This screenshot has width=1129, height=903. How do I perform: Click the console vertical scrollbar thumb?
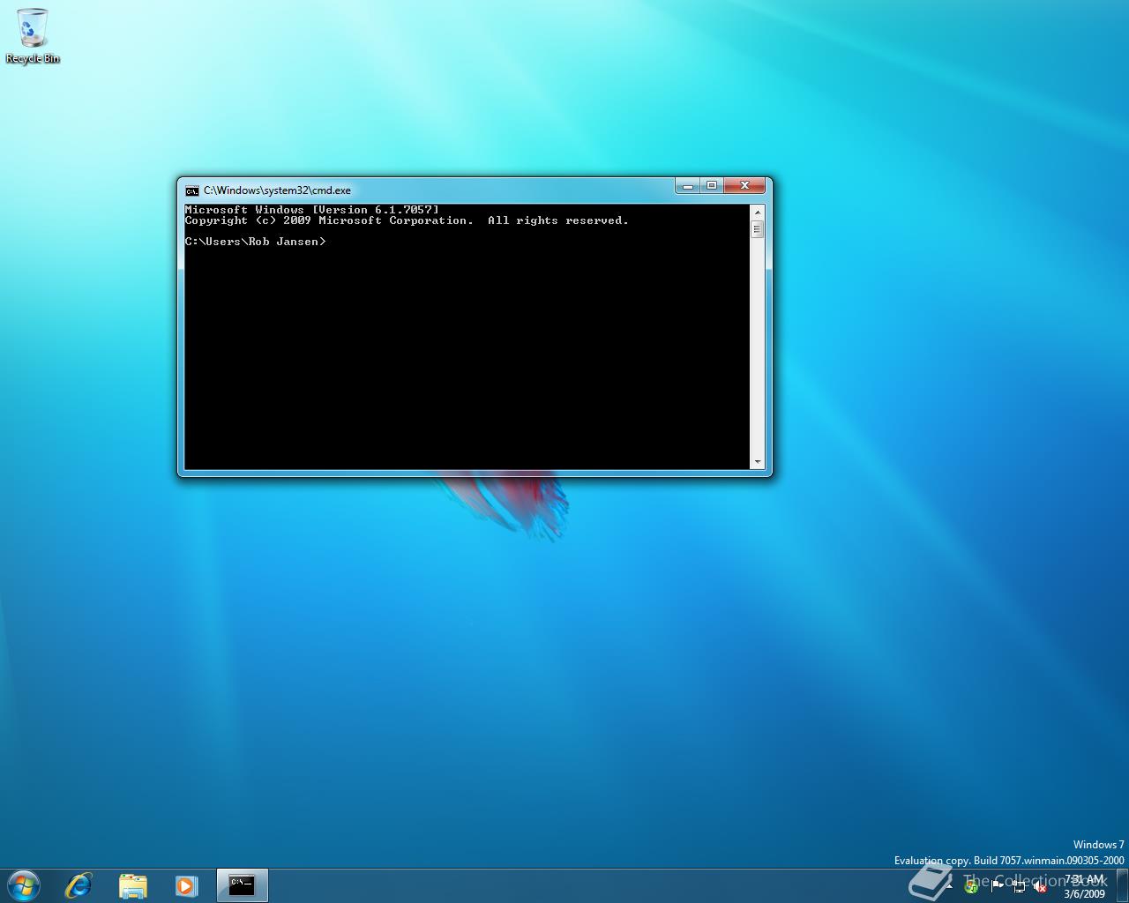pyautogui.click(x=757, y=229)
